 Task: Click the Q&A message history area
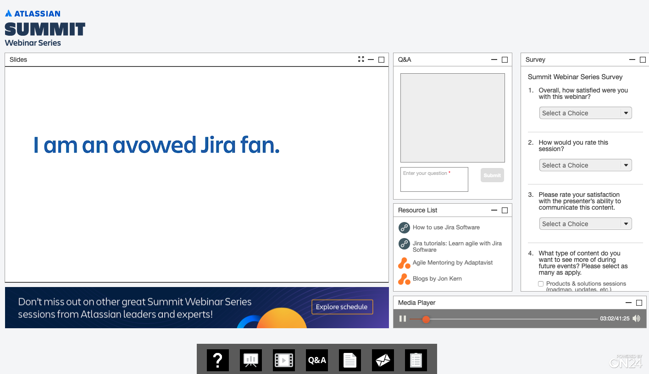pyautogui.click(x=453, y=118)
